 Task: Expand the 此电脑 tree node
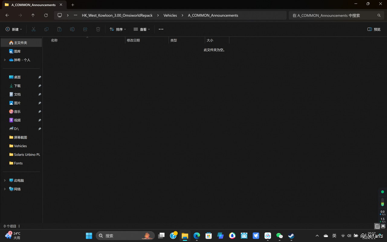5,180
